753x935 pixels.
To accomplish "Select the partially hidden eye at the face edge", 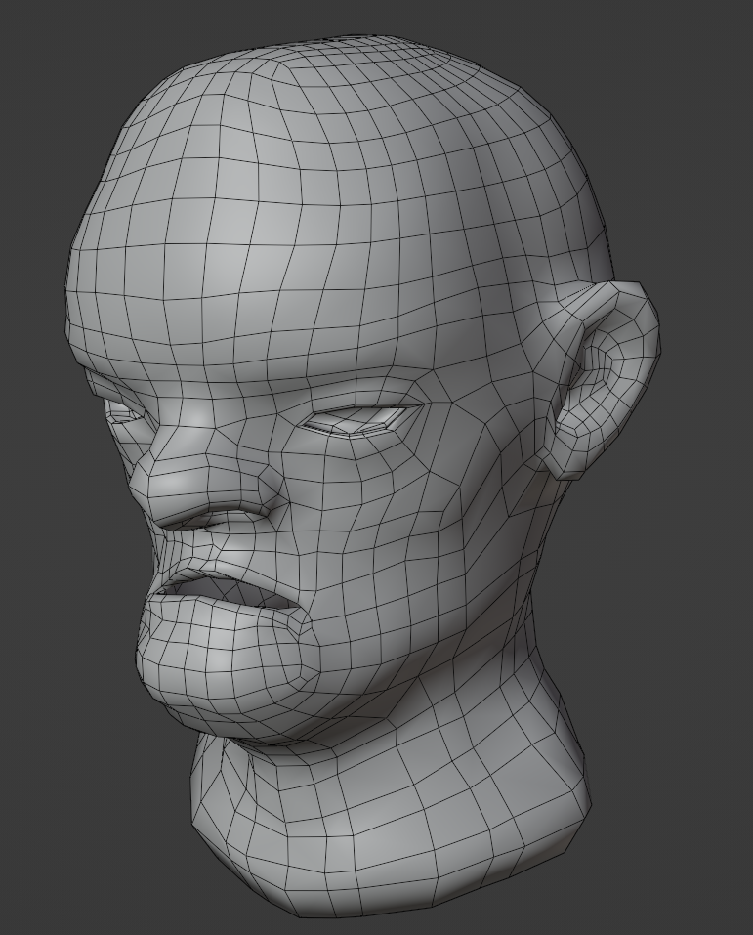I will click(123, 412).
